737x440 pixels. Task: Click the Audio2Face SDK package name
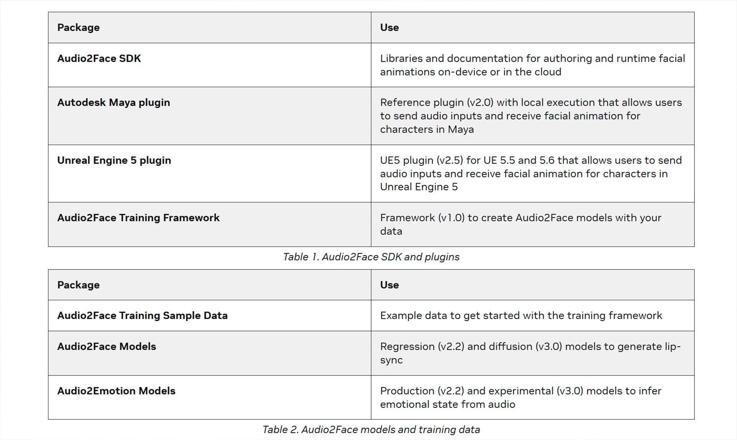click(99, 58)
